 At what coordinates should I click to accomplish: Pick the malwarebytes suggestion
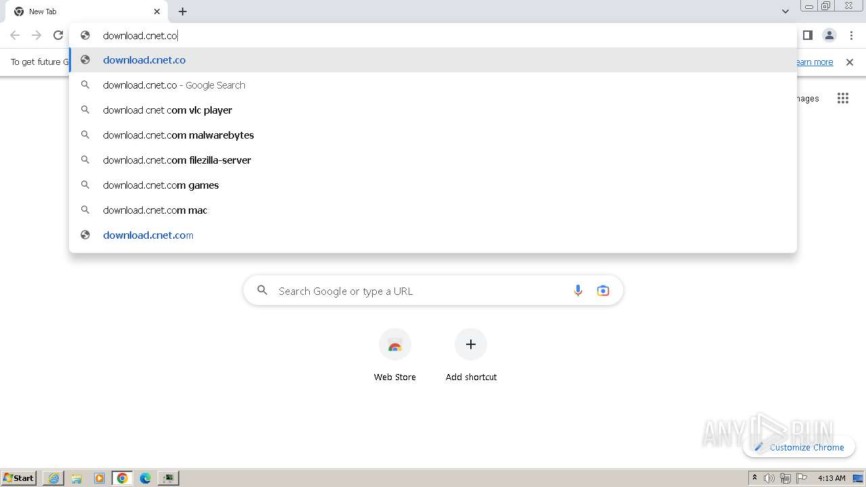[433, 135]
